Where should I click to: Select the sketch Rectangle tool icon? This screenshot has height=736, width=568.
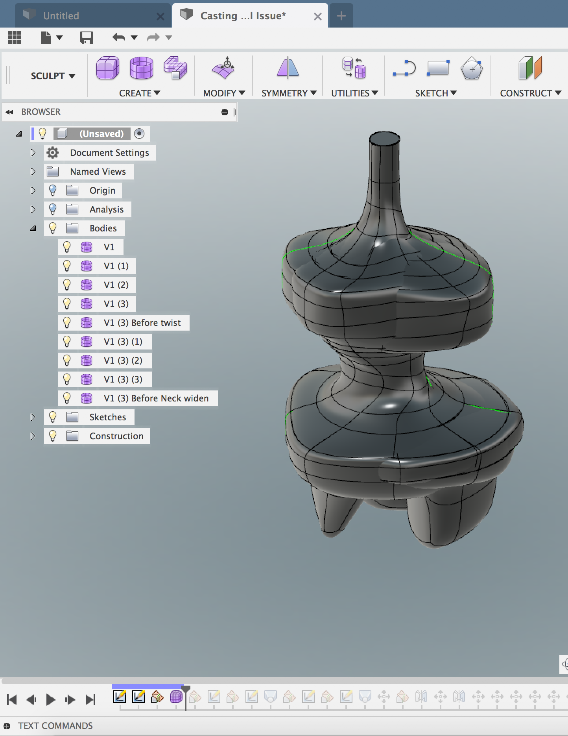tap(438, 68)
